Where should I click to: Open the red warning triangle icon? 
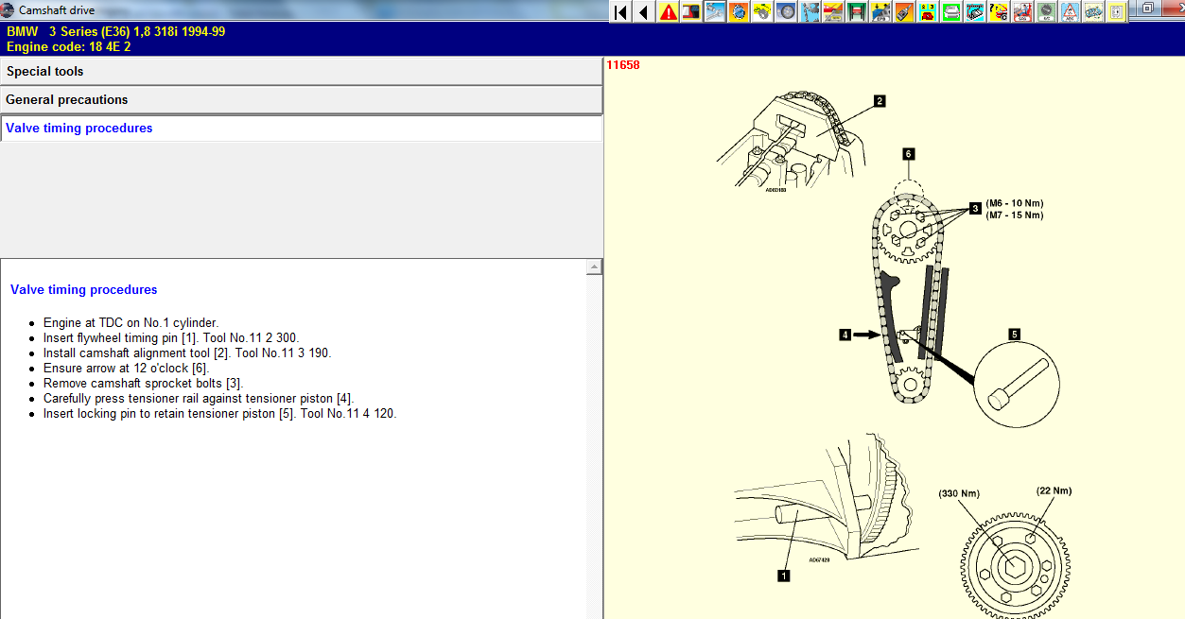pos(668,12)
